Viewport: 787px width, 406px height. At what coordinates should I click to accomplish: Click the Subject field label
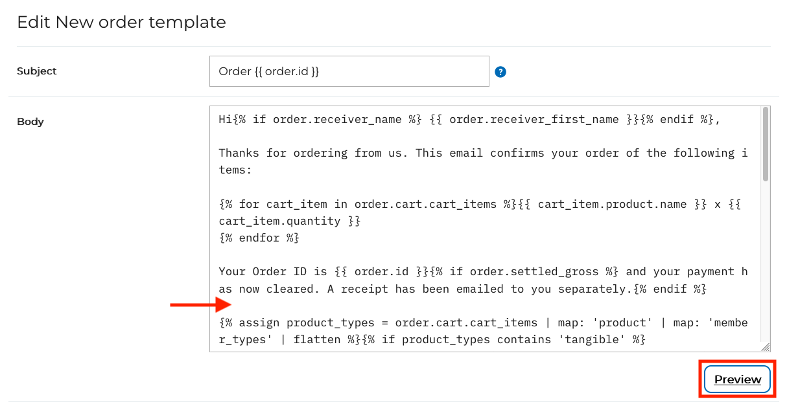[37, 71]
